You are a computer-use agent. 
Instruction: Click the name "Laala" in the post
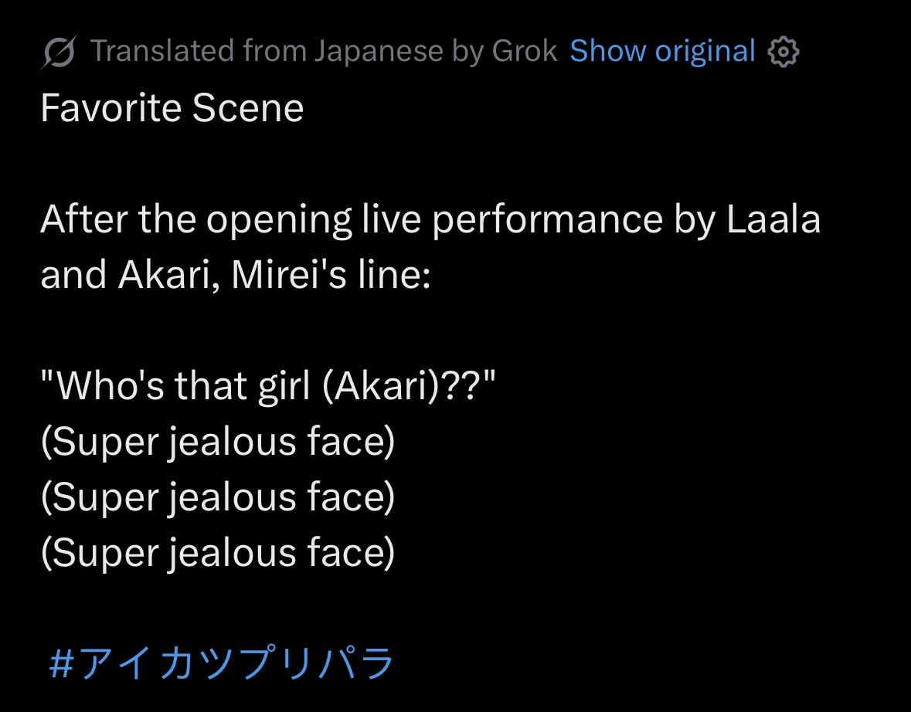[773, 220]
